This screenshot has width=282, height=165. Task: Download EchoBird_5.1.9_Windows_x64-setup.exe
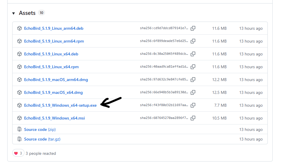60,105
